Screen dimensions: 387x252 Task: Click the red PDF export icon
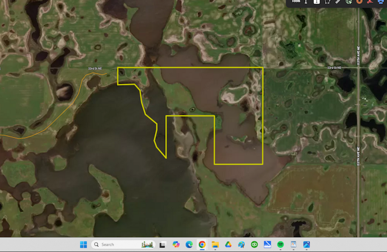[370, 2]
